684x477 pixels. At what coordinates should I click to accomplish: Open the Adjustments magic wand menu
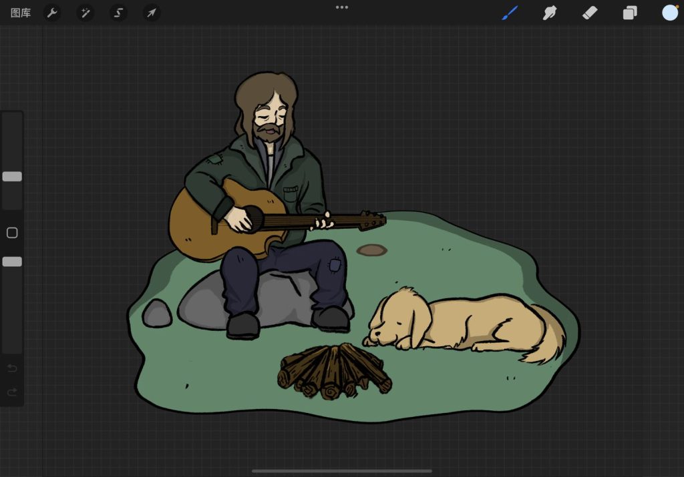(x=85, y=13)
